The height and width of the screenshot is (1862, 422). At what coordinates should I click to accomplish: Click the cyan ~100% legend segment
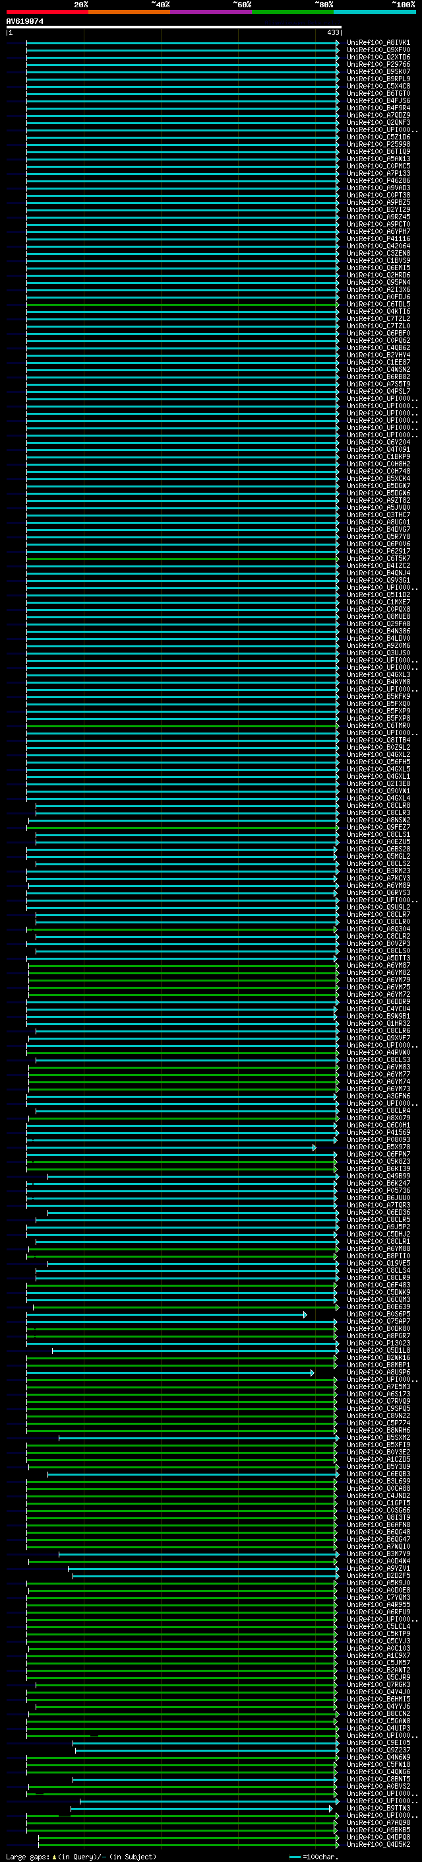375,12
